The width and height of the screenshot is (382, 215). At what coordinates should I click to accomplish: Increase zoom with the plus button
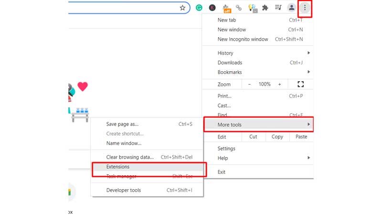pos(279,84)
